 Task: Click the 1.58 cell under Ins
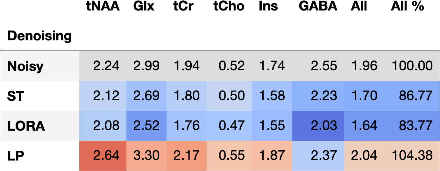272,96
